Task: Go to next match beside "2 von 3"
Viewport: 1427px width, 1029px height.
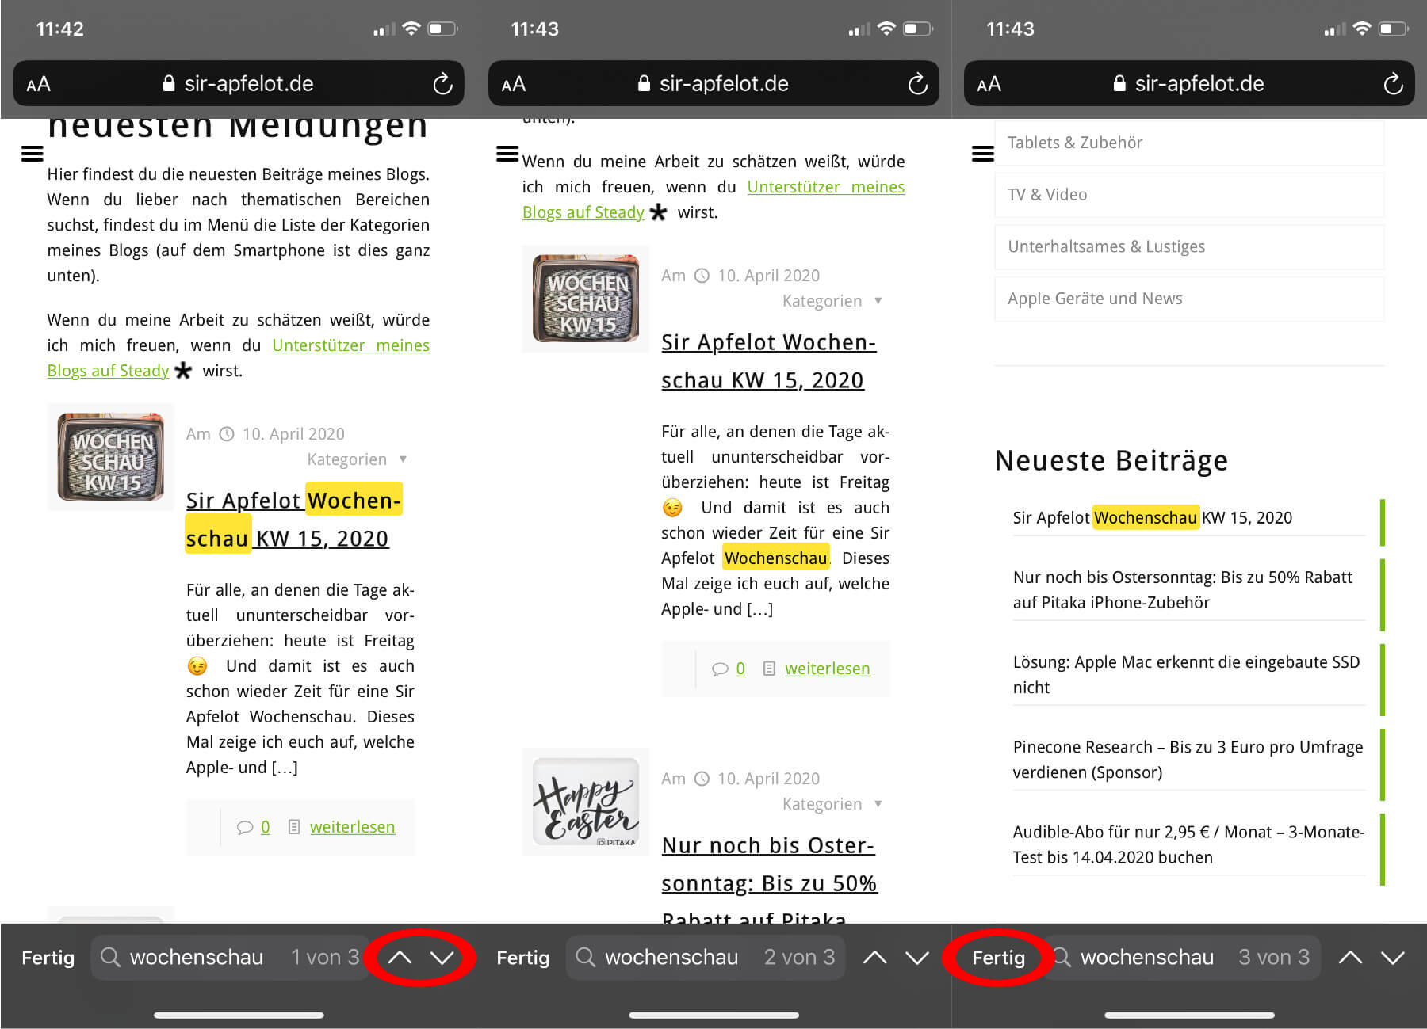Action: tap(917, 958)
